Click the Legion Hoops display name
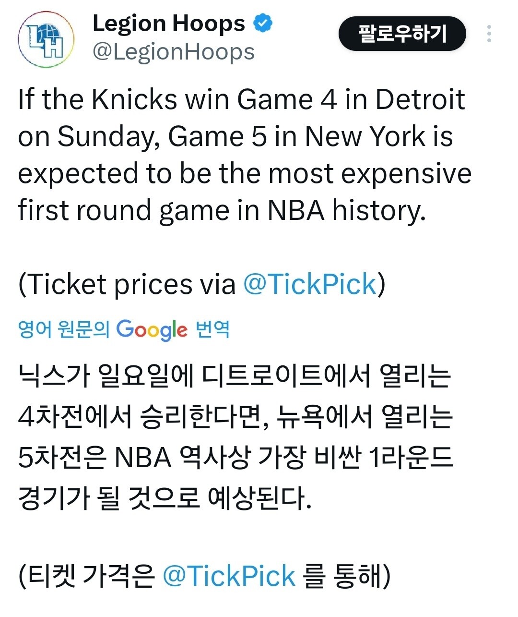Screen dimensions: 518x617 click(168, 24)
